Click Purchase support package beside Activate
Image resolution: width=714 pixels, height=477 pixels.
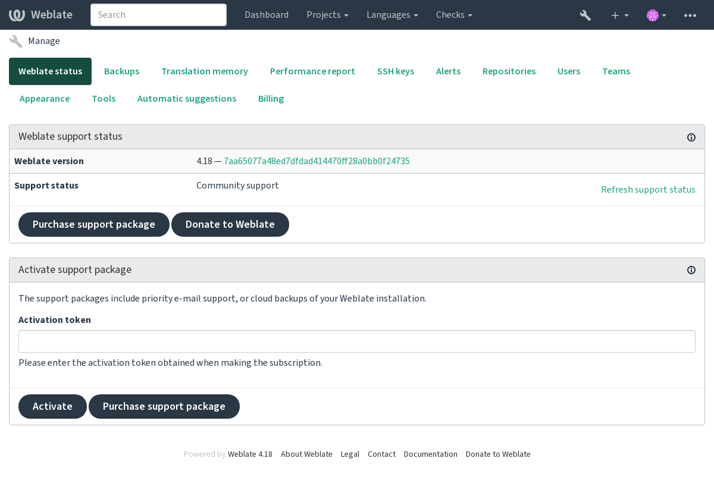[164, 407]
